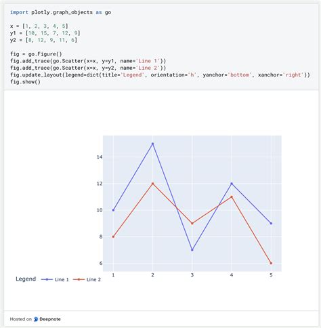Click the Deepnote logo icon
Image resolution: width=321 pixels, height=328 pixels.
click(36, 319)
